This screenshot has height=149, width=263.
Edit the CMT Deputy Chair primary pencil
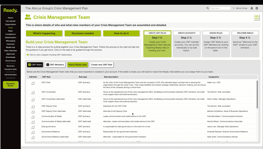33,107
